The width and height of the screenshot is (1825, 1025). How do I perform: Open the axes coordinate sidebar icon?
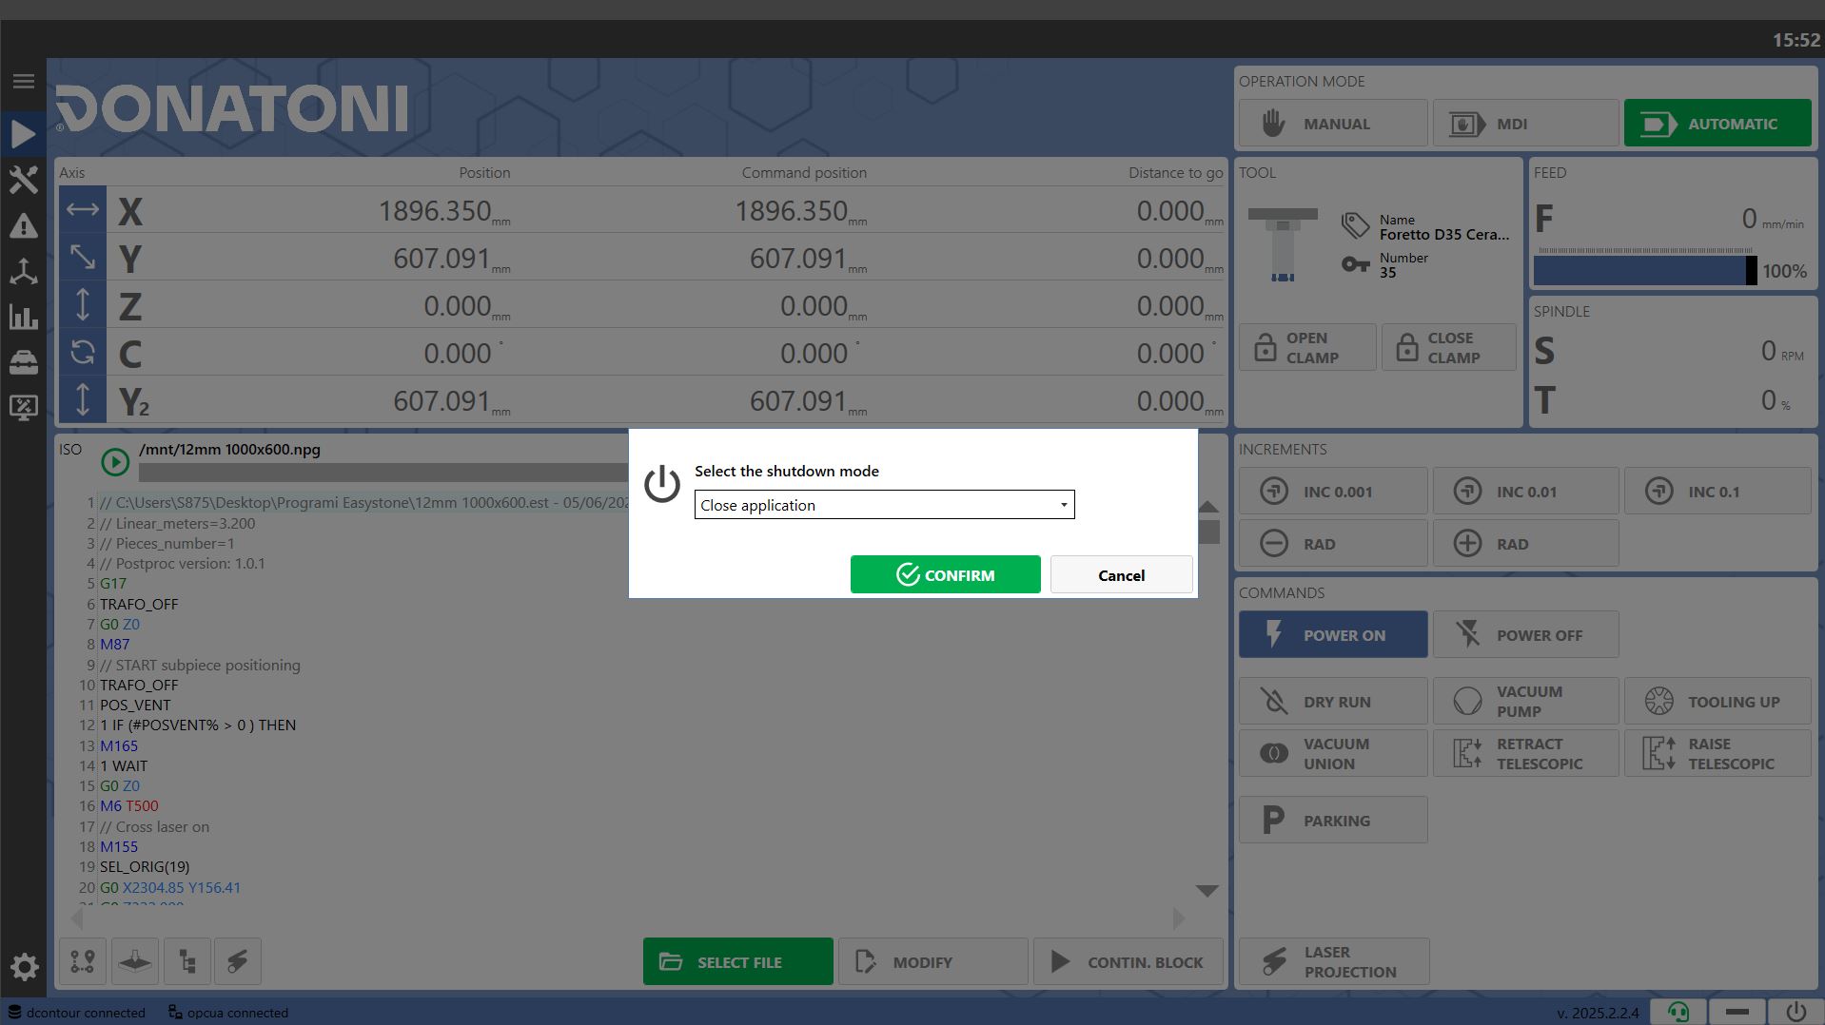pyautogui.click(x=24, y=272)
